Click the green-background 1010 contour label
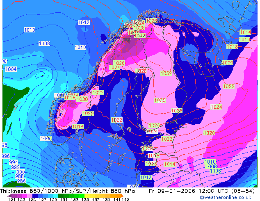Viewport: 260px width, 201px height. click(210, 162)
